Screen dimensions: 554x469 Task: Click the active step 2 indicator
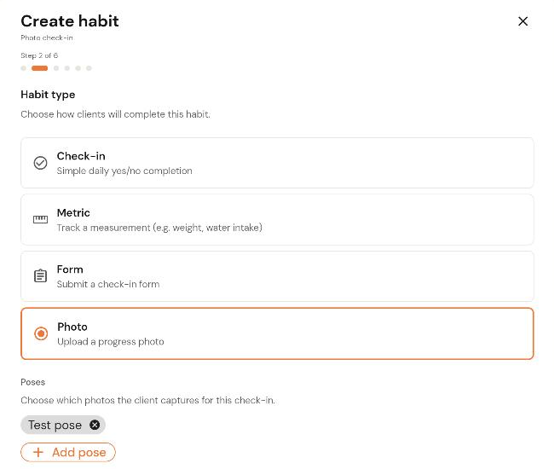pyautogui.click(x=39, y=68)
